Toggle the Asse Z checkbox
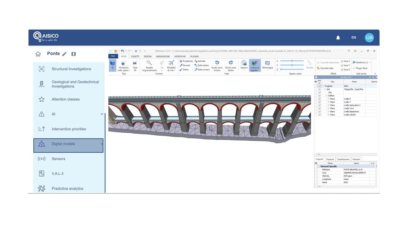 click(342, 69)
